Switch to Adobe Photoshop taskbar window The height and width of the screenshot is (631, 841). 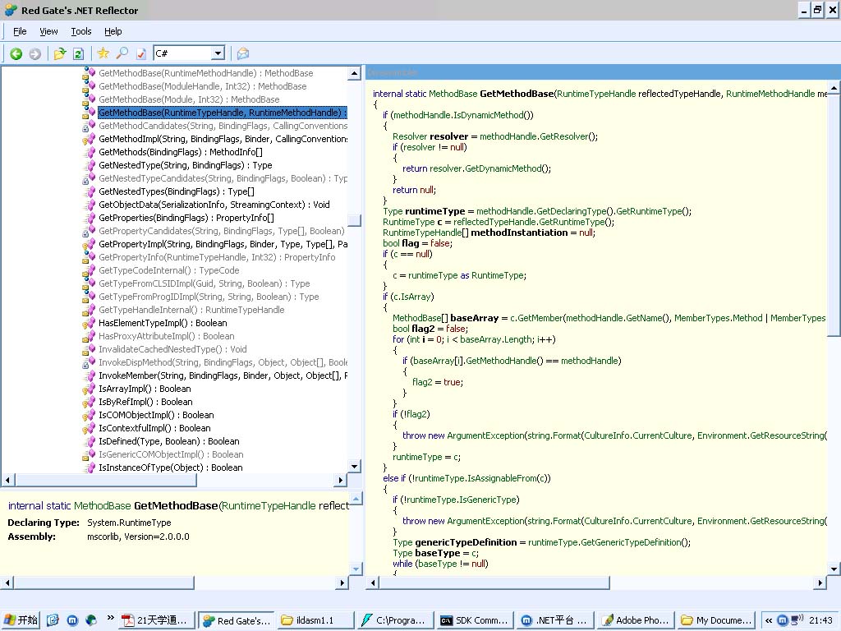(635, 620)
